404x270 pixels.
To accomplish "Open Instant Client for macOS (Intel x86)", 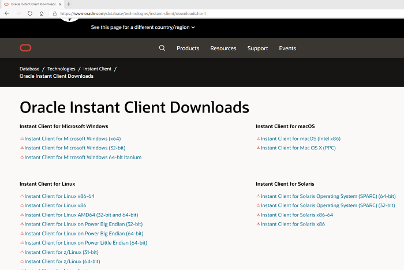I will click(x=301, y=138).
